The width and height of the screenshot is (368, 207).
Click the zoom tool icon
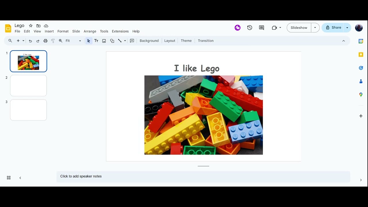[61, 41]
